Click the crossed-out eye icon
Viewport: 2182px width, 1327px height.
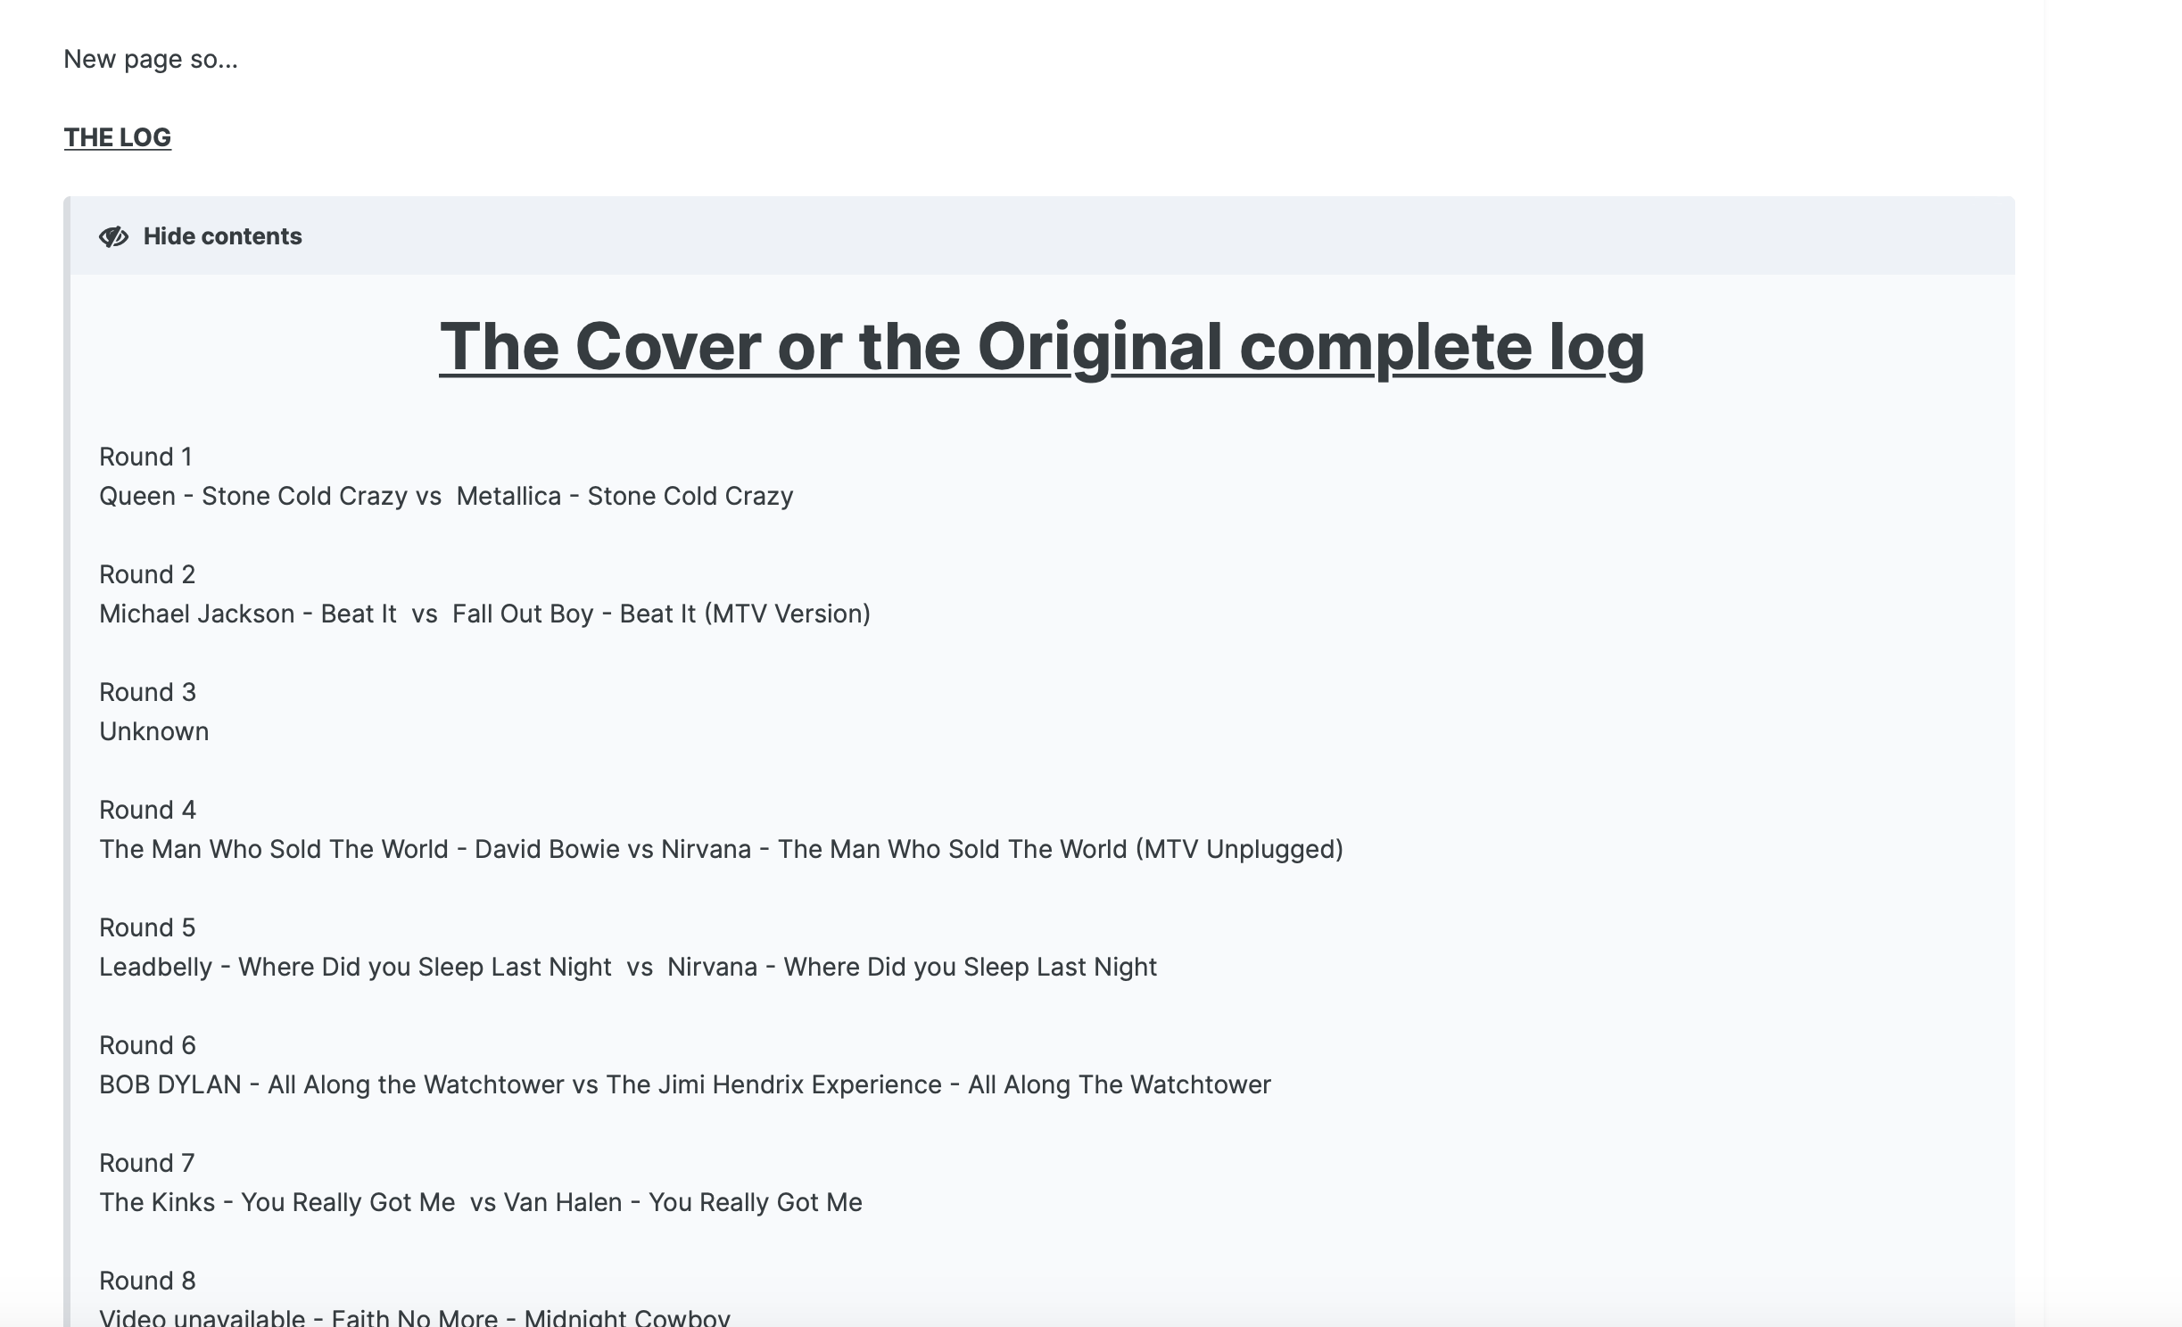click(x=113, y=236)
